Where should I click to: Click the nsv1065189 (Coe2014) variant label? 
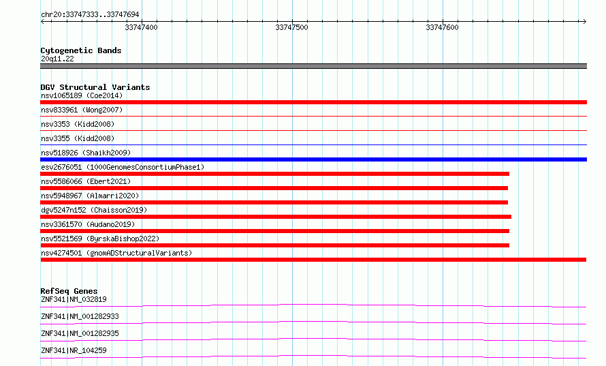click(x=82, y=95)
